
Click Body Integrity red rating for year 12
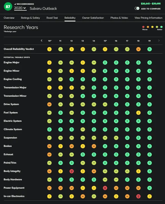pos(72,171)
